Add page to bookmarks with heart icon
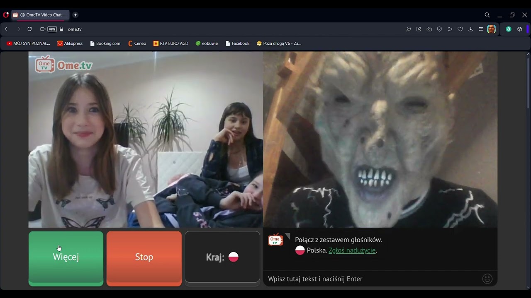The image size is (531, 298). click(460, 29)
